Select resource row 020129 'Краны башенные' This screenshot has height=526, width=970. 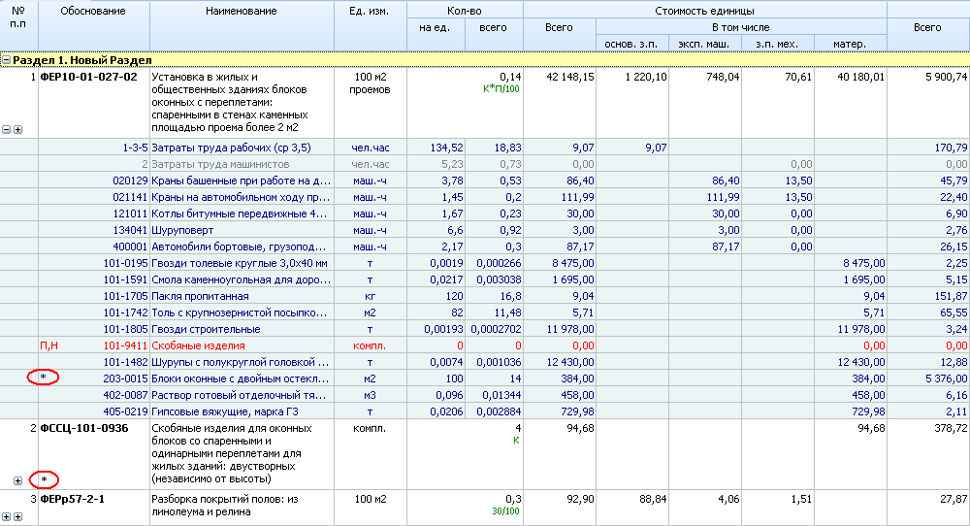(485, 181)
